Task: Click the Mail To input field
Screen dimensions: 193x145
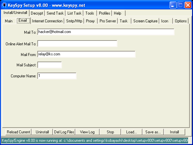Action: [106, 32]
